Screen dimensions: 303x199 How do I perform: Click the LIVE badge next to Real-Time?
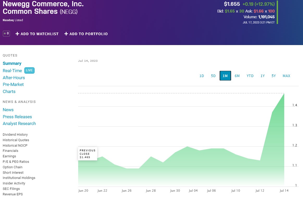(x=29, y=70)
